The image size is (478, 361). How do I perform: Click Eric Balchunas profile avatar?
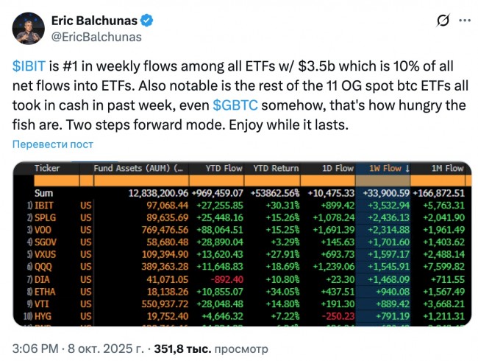[29, 28]
